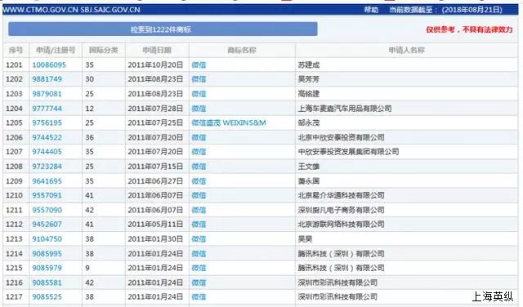Open registration number 9104750

(47, 239)
